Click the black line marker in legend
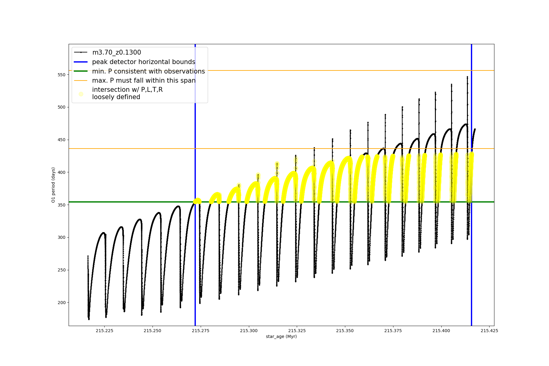Viewport: 549px width, 366px height. 81,52
